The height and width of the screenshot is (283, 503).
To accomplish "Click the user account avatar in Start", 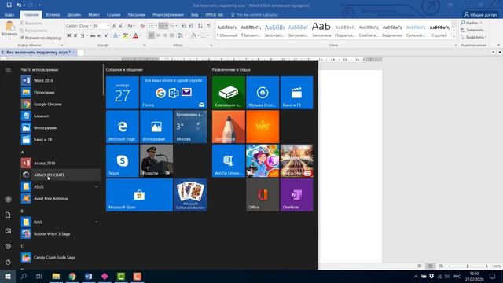I will (x=8, y=199).
